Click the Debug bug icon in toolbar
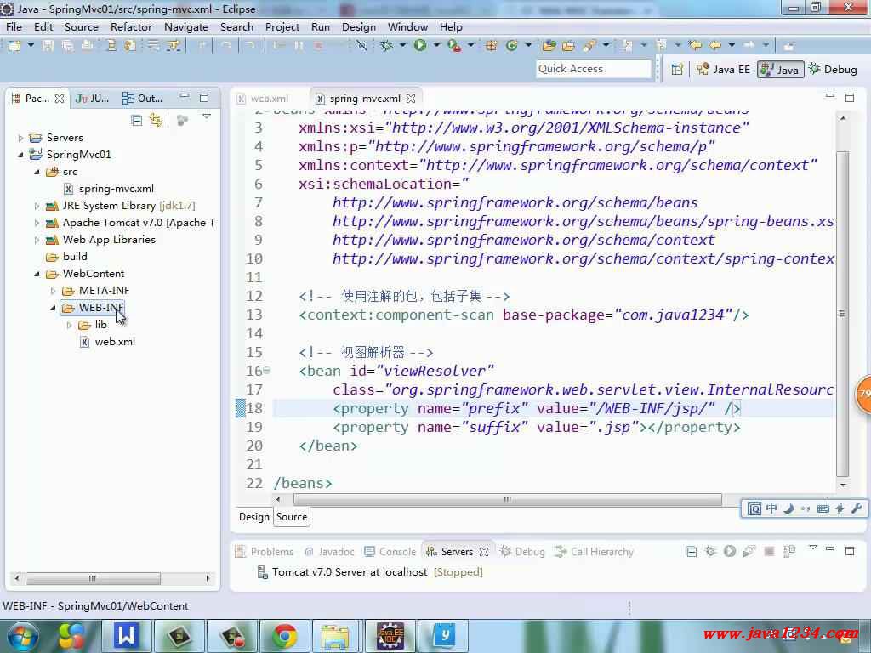The image size is (871, 653). [387, 46]
